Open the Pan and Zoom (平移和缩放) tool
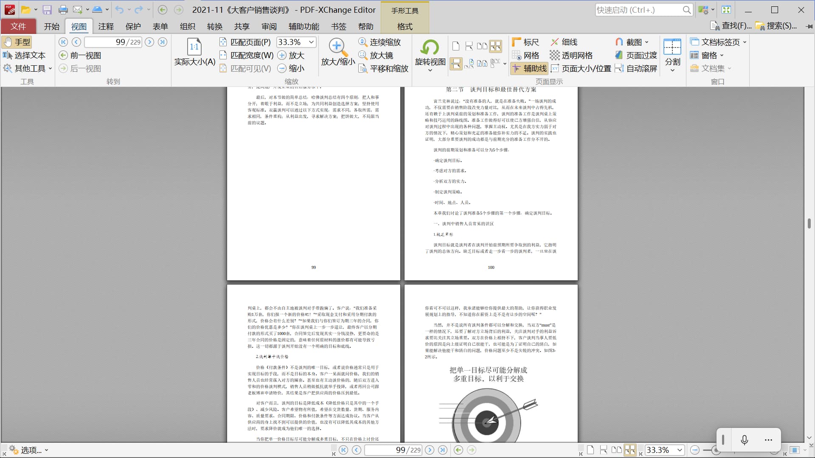Viewport: 815px width, 458px height. [x=383, y=68]
